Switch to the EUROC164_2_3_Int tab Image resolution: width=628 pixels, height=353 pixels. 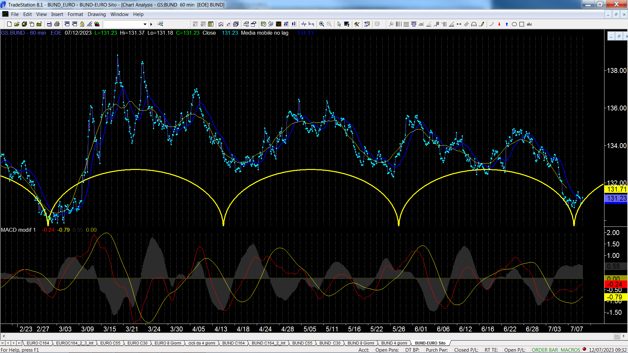[75, 343]
